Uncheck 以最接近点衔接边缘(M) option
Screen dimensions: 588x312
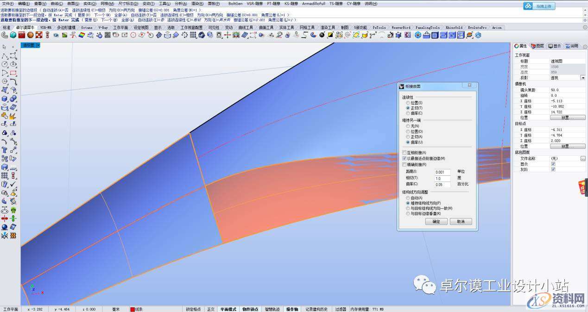pos(405,158)
